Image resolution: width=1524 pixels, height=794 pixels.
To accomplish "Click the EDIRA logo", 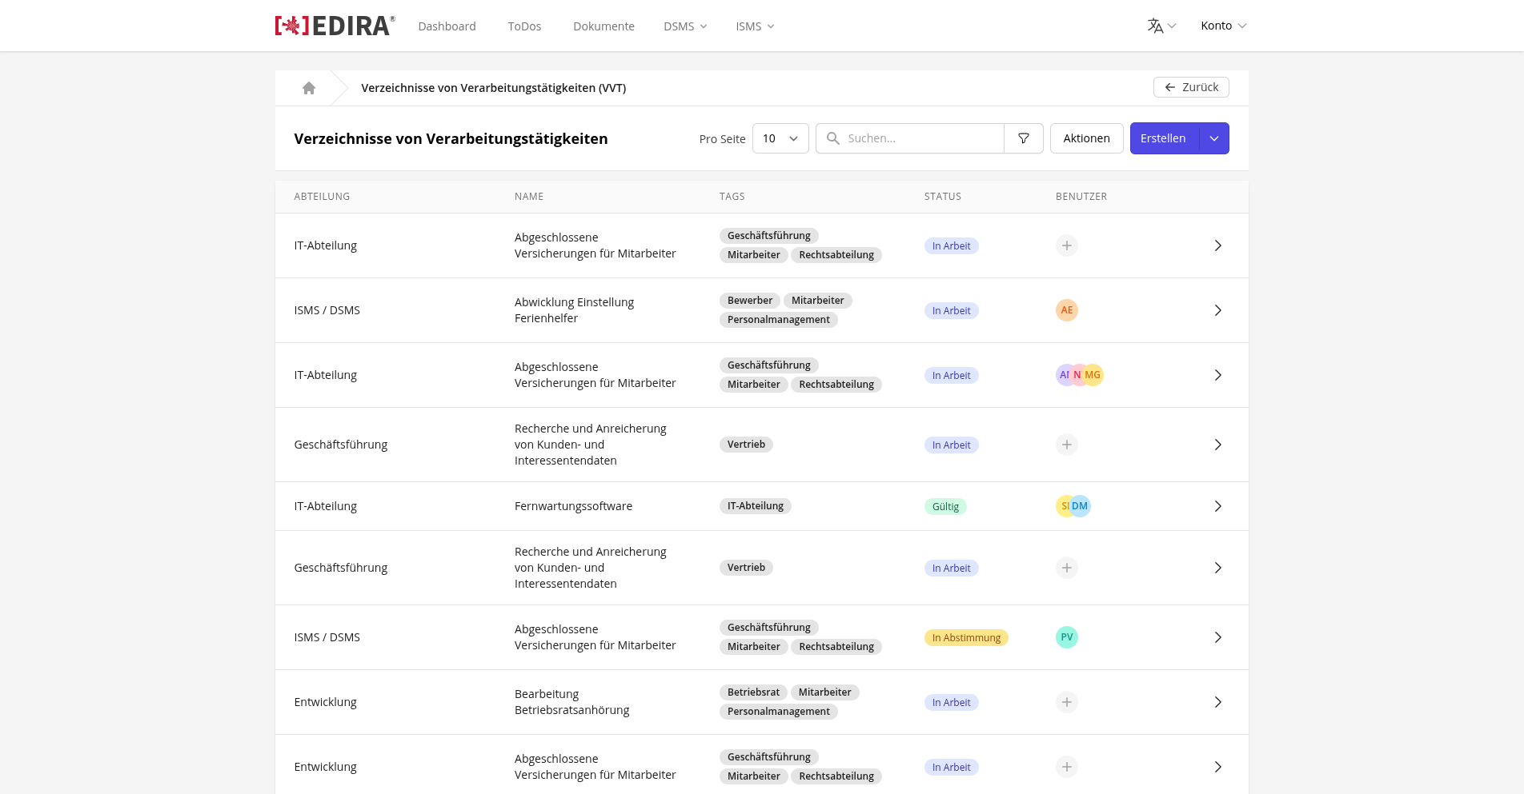I will click(335, 26).
